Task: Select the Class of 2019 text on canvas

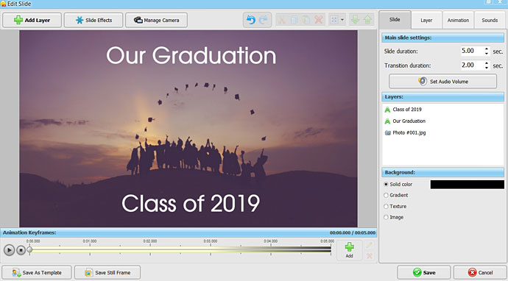Action: click(x=191, y=203)
